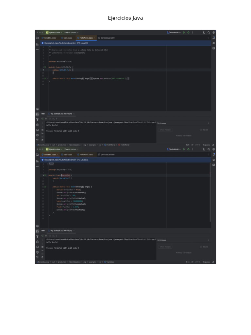Switch to Variables.class tab in HelloWorld.class IDE
The image size is (251, 335).
coord(49,38)
